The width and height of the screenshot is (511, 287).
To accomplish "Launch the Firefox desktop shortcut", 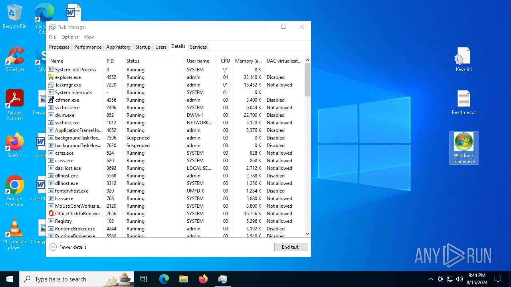I will coord(14,145).
